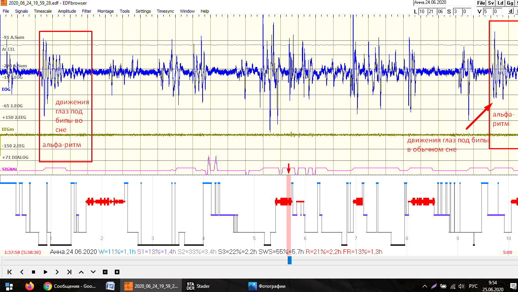
Task: Click the EOG signal label
Action: [x=6, y=89]
